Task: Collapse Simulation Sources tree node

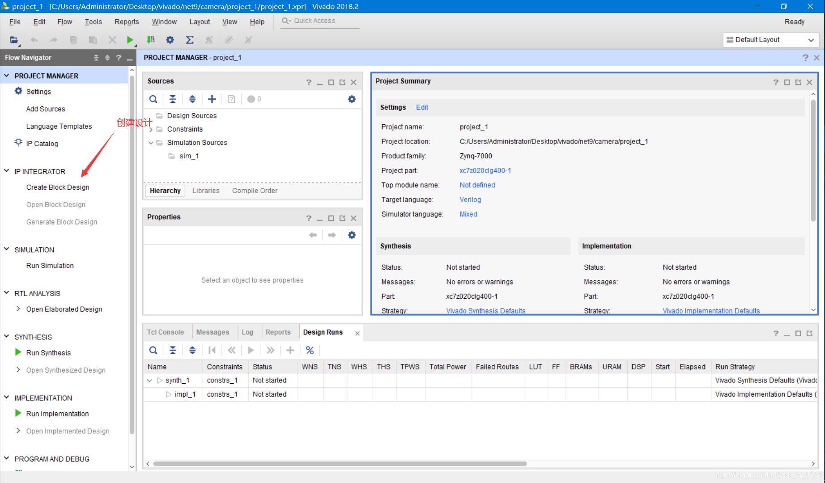Action: (x=151, y=143)
